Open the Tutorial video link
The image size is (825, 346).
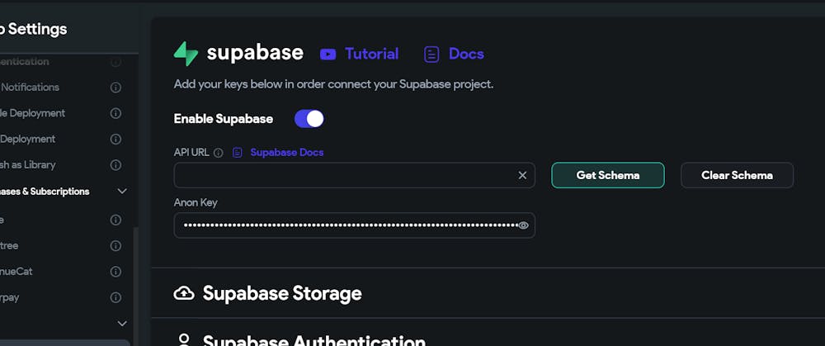pos(360,54)
